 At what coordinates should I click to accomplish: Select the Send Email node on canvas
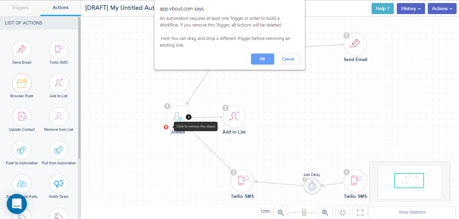pos(355,44)
